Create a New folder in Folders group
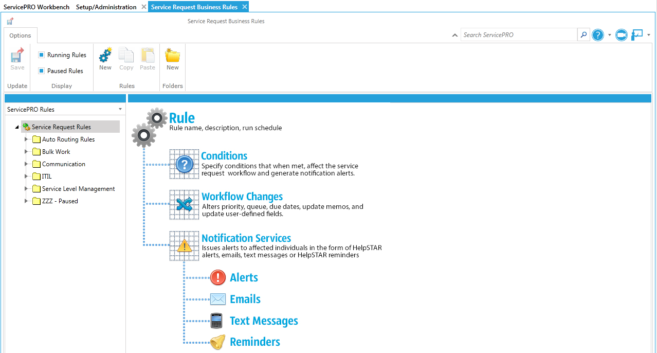Screen dimensions: 657x353 pos(172,55)
